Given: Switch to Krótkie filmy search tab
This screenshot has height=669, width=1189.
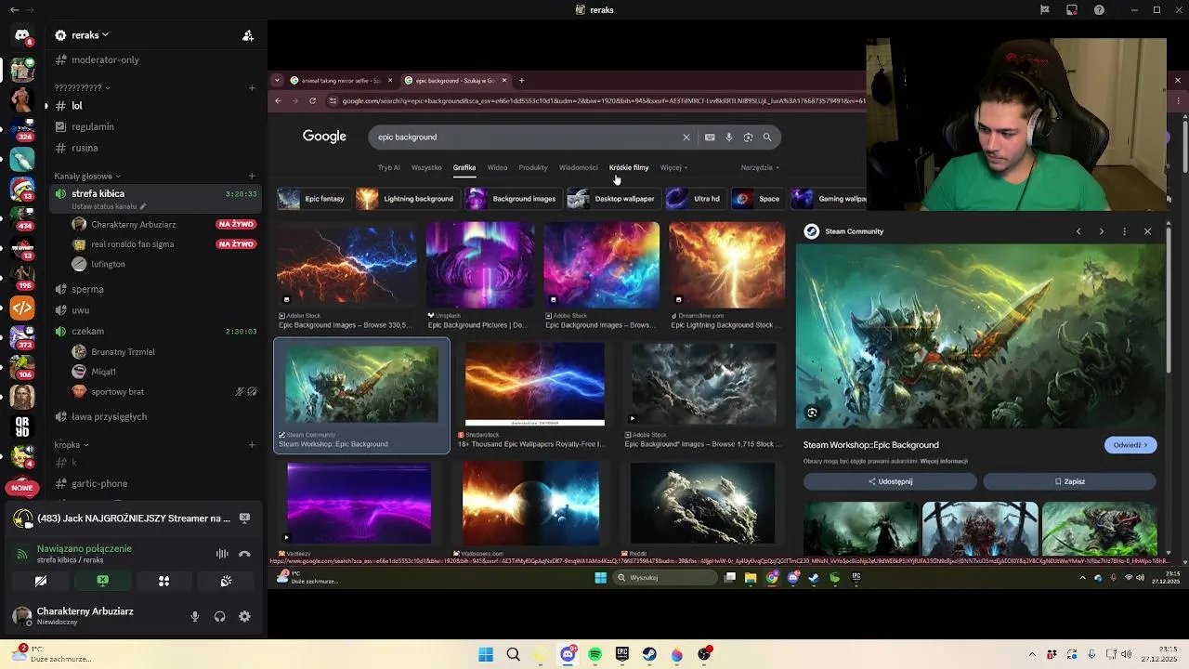Looking at the screenshot, I should (629, 167).
